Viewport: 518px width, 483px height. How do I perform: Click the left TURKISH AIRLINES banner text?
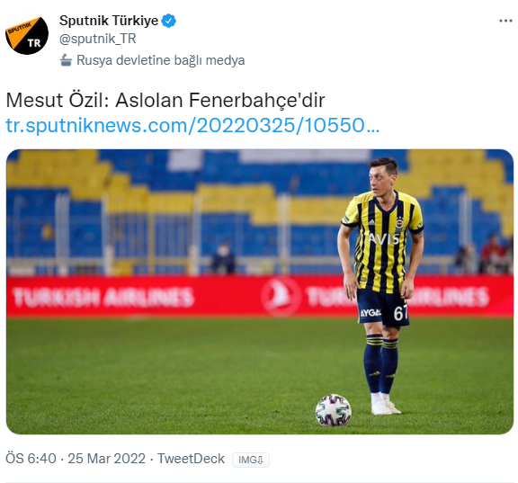click(103, 297)
